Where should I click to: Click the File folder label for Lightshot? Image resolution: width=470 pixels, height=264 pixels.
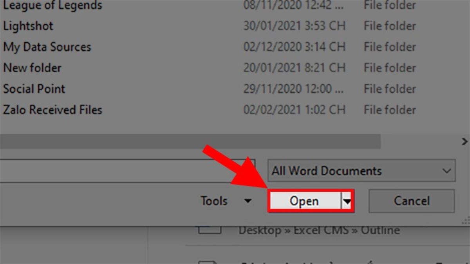pyautogui.click(x=389, y=26)
